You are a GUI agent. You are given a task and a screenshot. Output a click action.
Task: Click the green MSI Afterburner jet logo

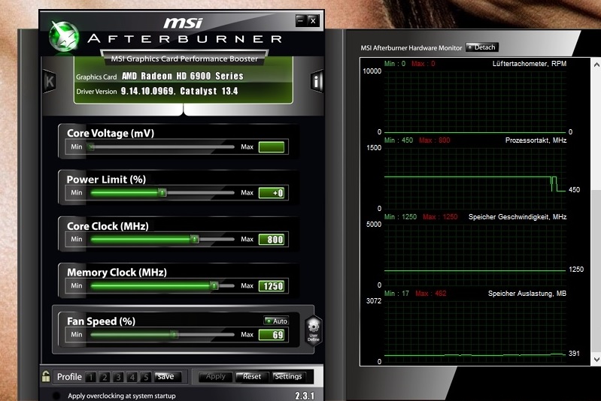coord(64,37)
